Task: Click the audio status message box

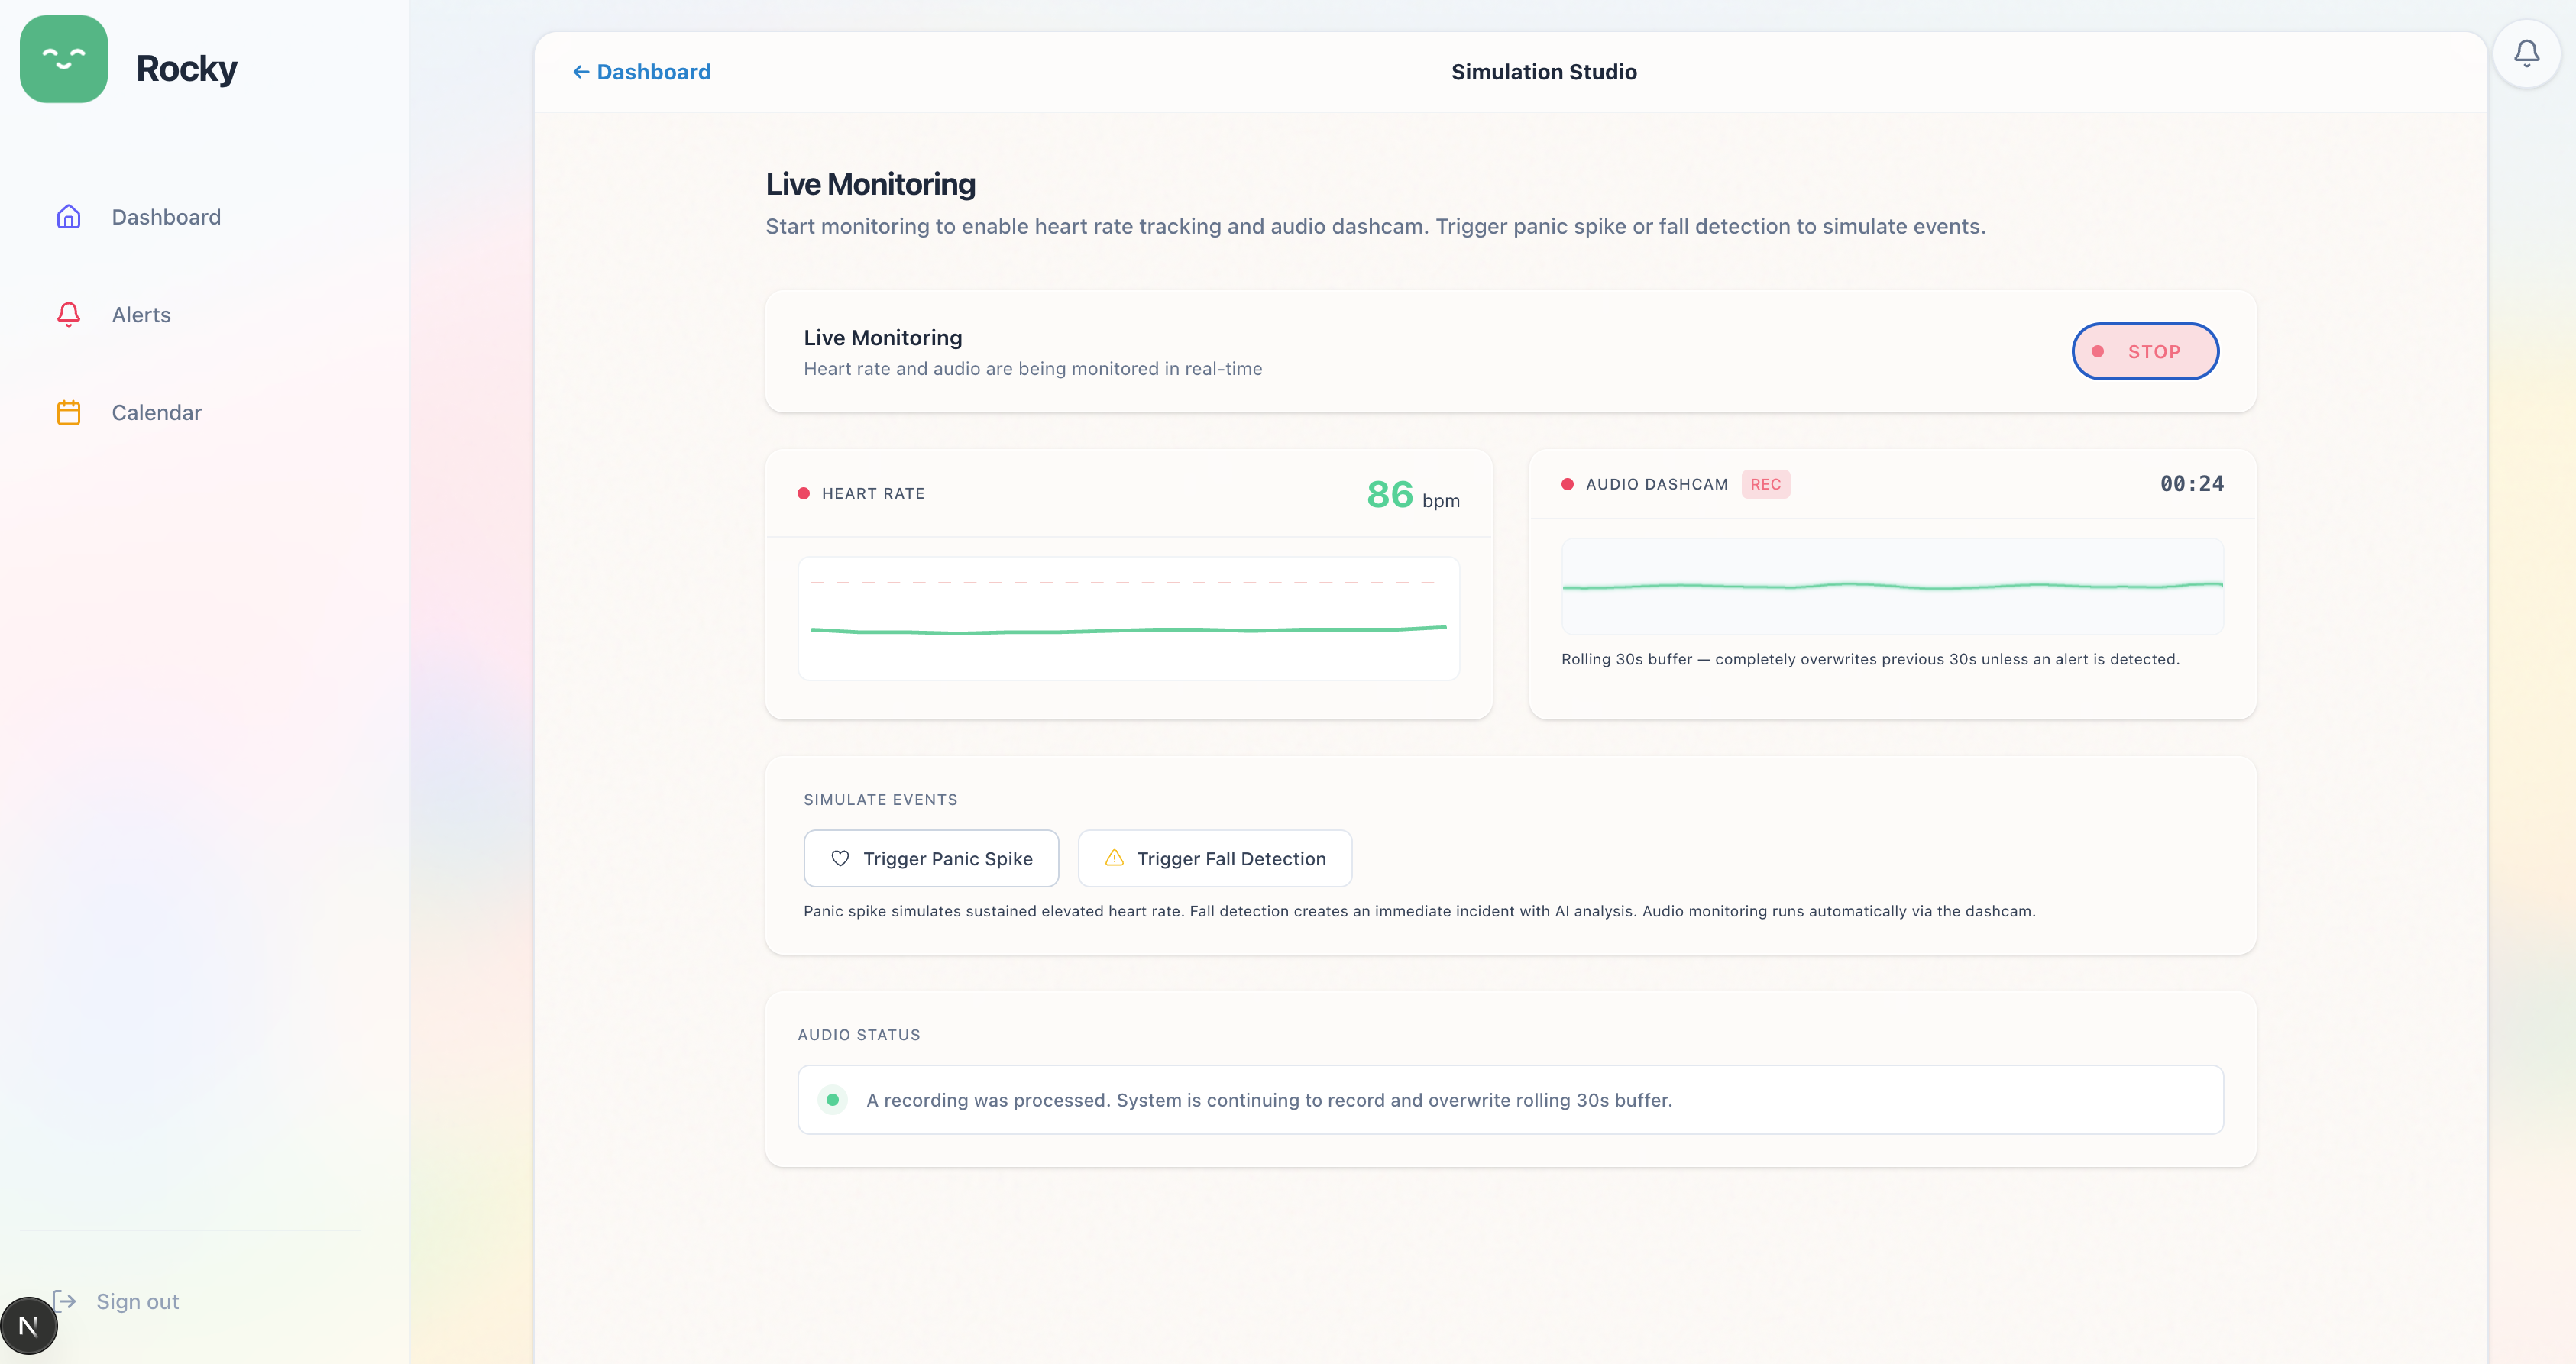Action: tap(1510, 1100)
